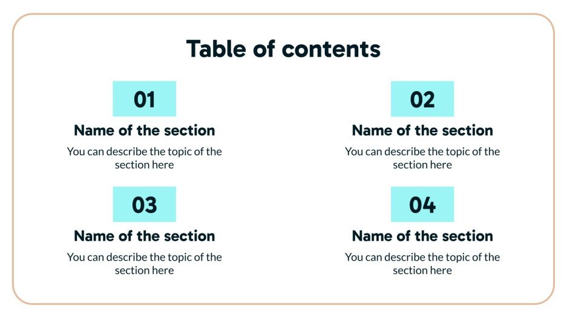Click the word "contents" in the title
567x318 pixels.
coord(339,49)
